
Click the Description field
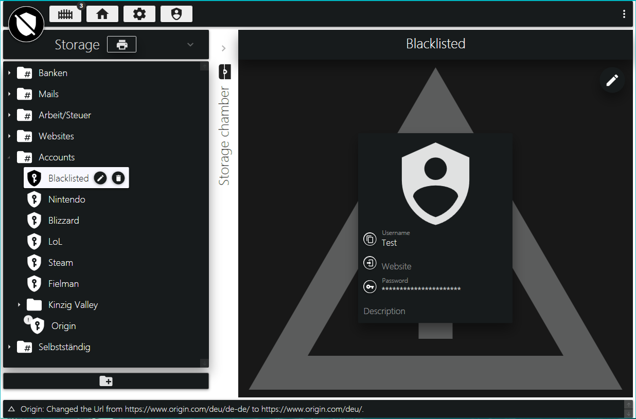[x=384, y=311]
